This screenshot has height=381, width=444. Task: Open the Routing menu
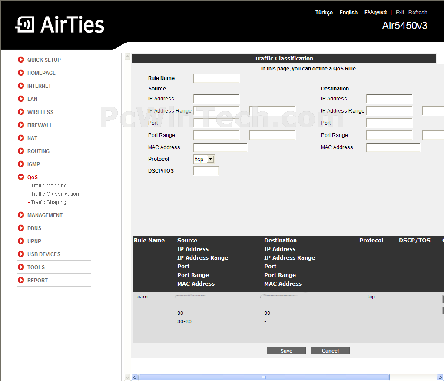coord(38,151)
